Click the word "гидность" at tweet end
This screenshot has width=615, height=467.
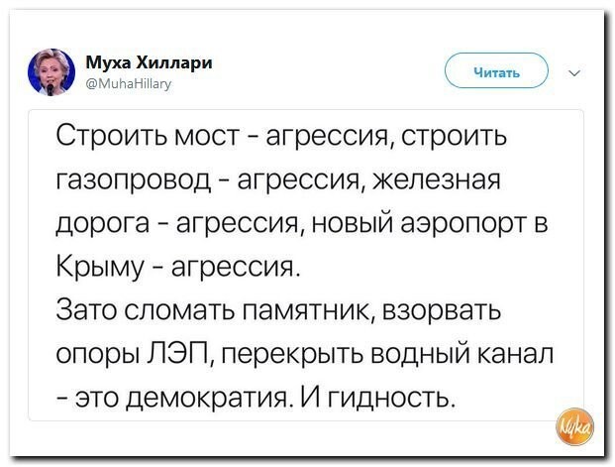pos(391,399)
